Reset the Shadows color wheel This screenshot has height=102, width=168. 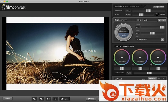pos(115,65)
